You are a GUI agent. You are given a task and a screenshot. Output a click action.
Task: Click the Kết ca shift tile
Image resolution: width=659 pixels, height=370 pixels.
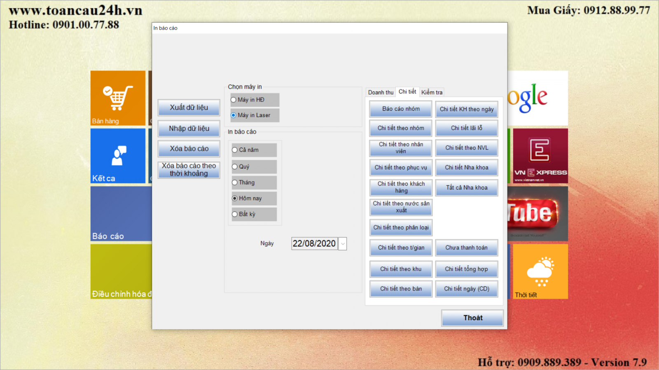click(x=118, y=156)
